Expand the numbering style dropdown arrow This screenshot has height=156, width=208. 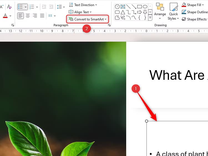point(37,7)
